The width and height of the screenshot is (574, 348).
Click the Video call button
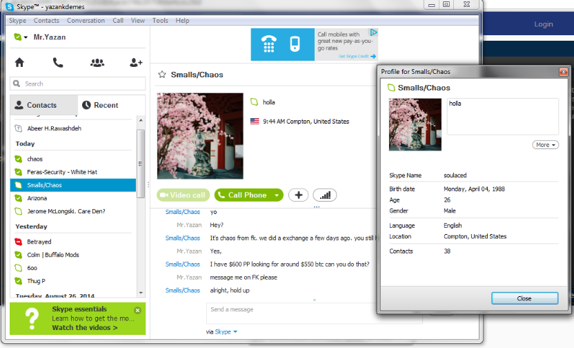[x=183, y=195]
